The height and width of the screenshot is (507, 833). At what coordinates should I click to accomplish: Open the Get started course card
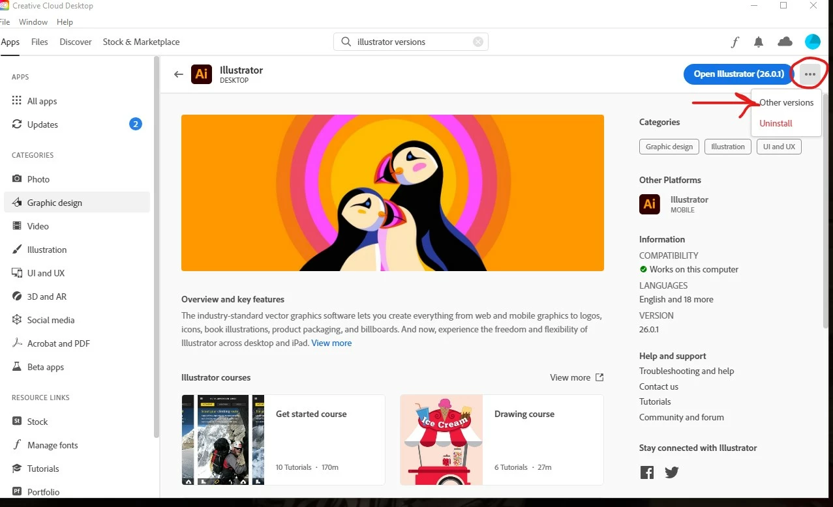283,440
